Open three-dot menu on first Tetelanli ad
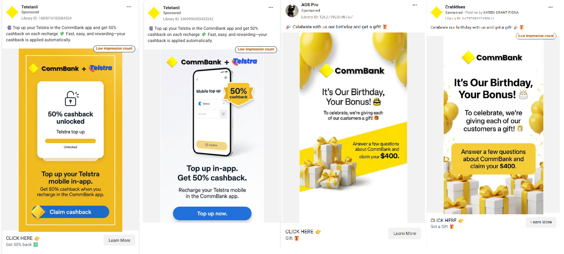 click(x=129, y=7)
